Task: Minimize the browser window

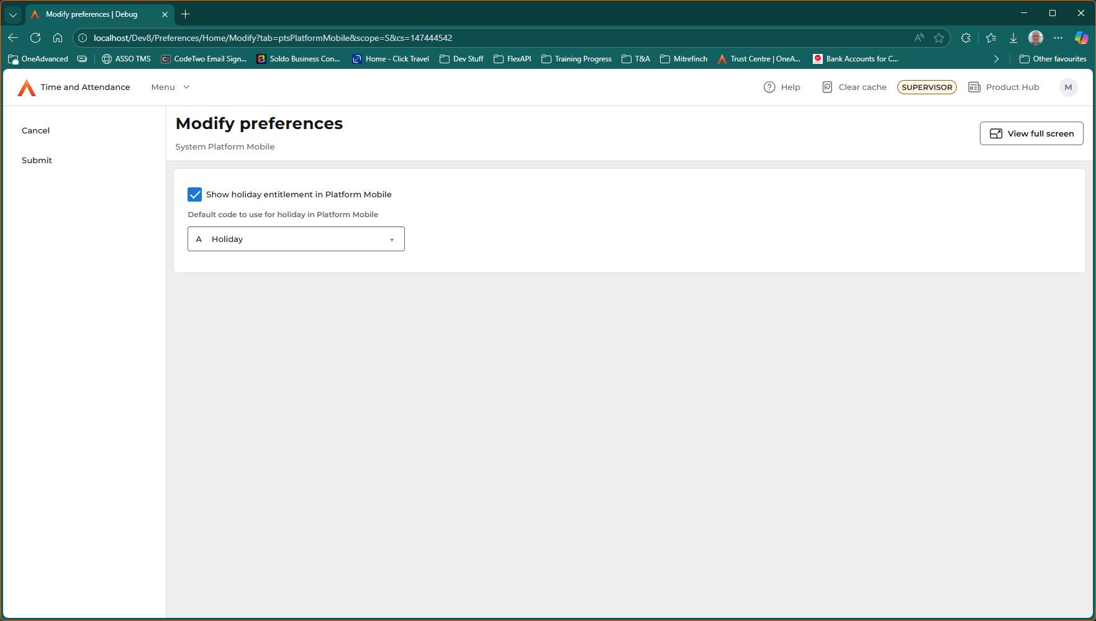Action: pos(1024,13)
